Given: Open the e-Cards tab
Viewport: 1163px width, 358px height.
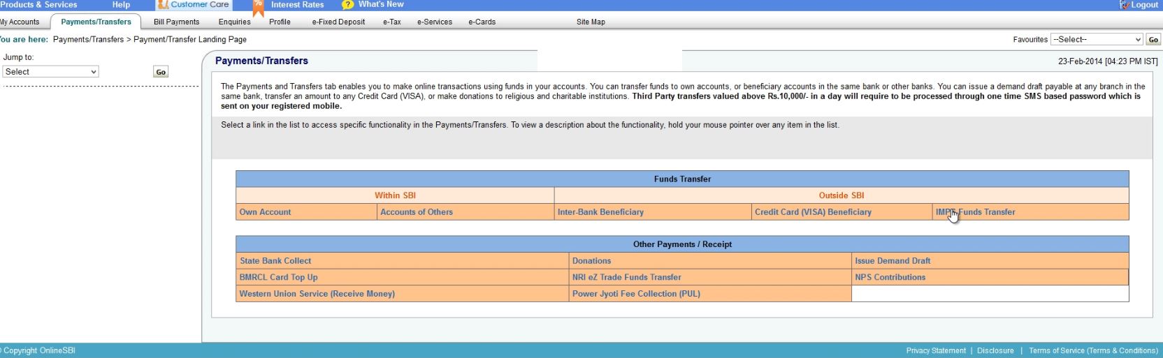Looking at the screenshot, I should click(x=482, y=22).
